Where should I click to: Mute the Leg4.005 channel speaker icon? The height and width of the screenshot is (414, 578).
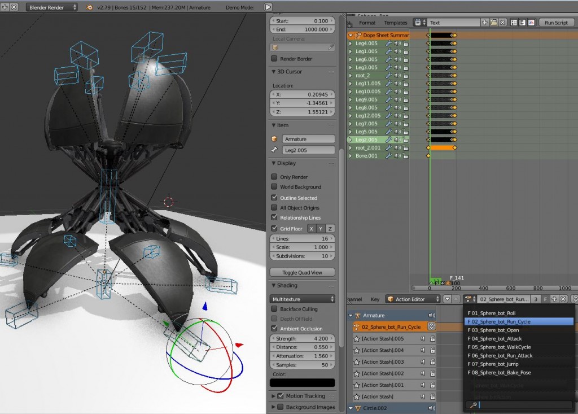point(396,43)
